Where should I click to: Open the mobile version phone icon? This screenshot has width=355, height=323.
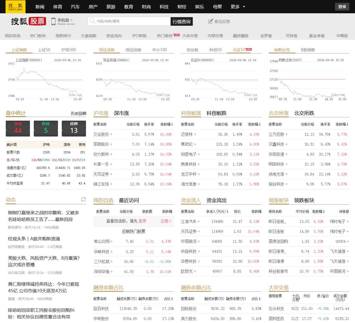53,22
